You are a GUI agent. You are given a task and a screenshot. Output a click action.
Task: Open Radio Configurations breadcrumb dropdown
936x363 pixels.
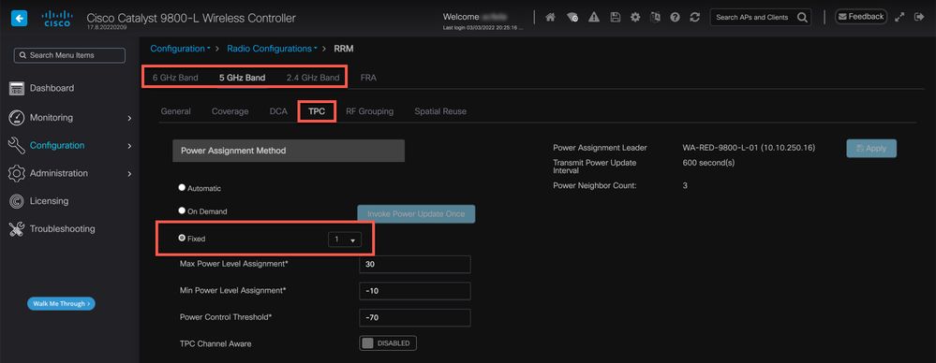click(271, 49)
